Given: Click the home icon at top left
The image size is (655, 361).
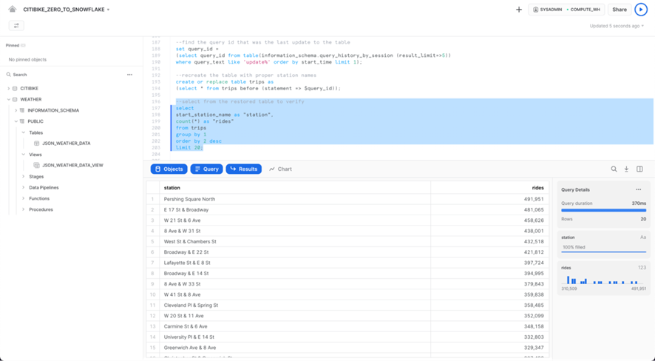Looking at the screenshot, I should [x=13, y=10].
